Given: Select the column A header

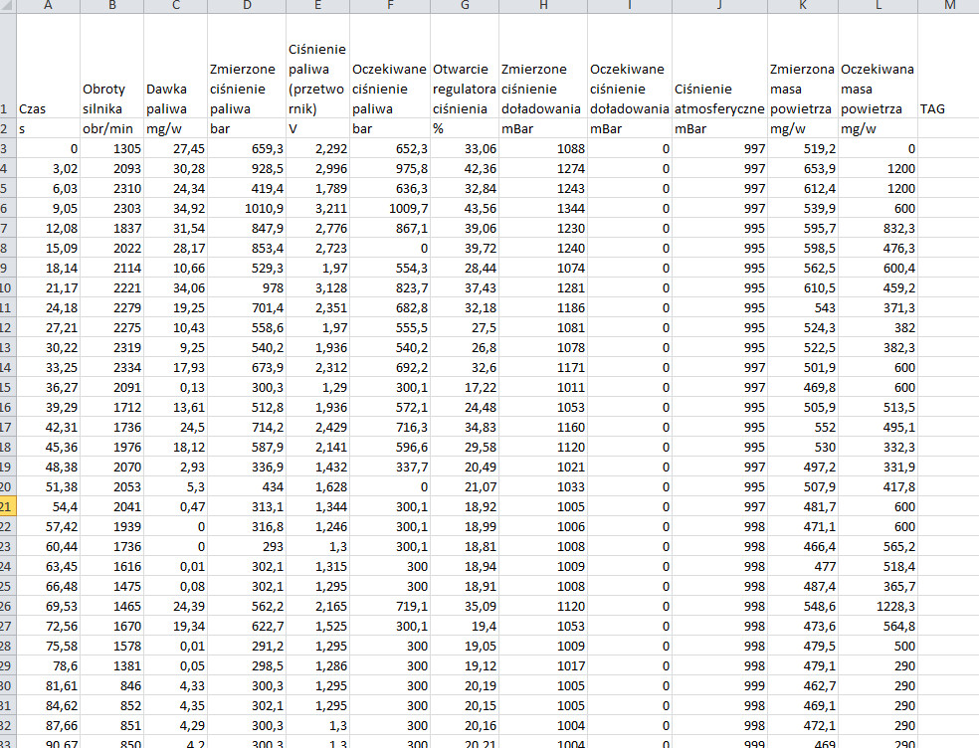Looking at the screenshot, I should (48, 6).
